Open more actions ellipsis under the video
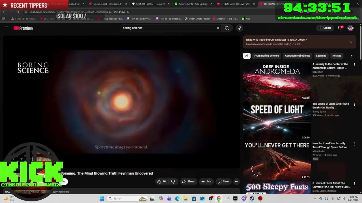362x203 pixels. coord(237,182)
